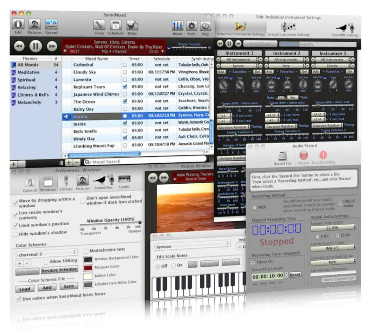Image resolution: width=369 pixels, height=333 pixels.
Task: Check the timer checkbox for Cathedral
Action: click(x=125, y=65)
